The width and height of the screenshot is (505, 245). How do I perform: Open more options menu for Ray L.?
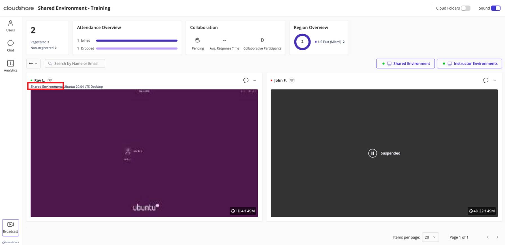pos(254,80)
